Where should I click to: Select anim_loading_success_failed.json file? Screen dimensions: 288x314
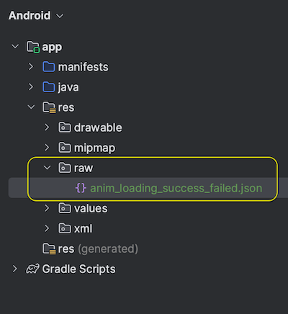tap(176, 188)
